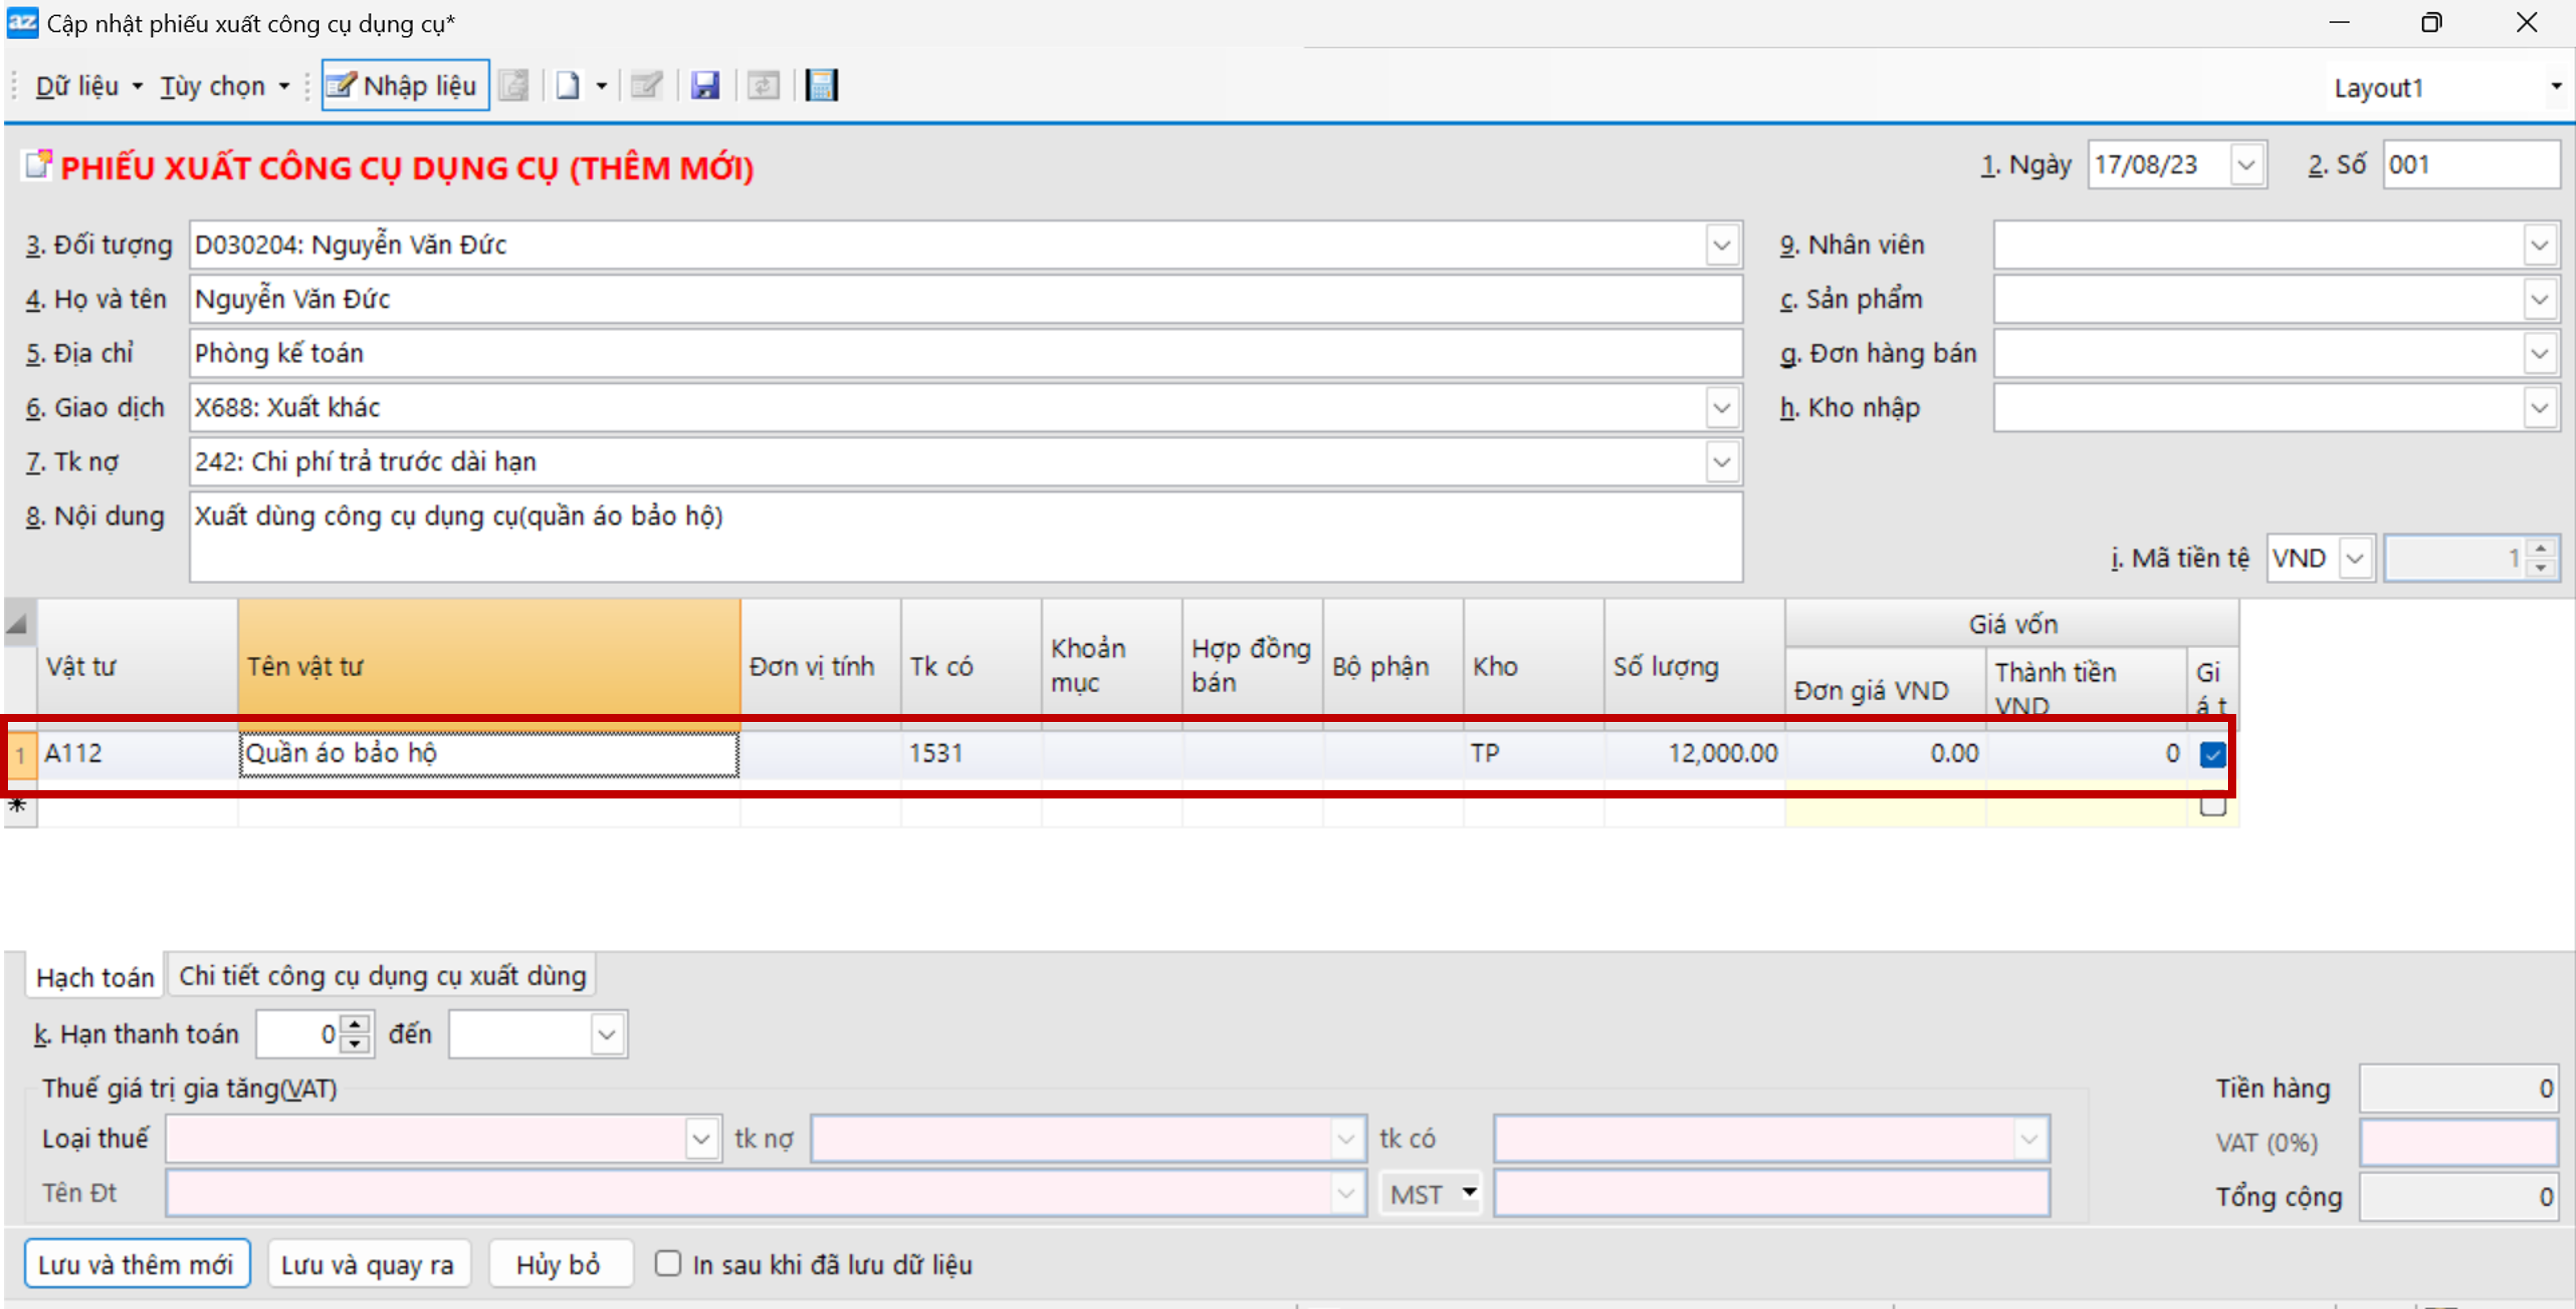
Task: Uncheck the checkbox in row A112
Action: pyautogui.click(x=2212, y=755)
